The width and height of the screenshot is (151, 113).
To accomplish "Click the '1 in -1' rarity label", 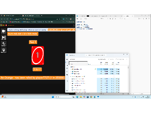I will [x=37, y=69].
